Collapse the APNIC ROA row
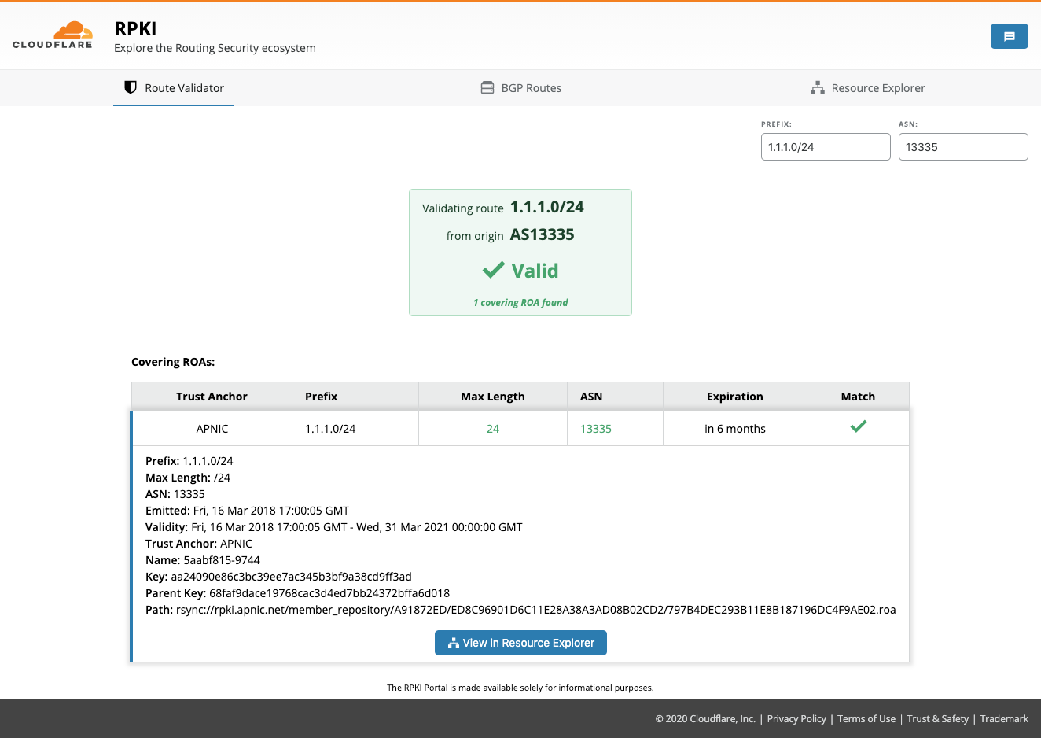The image size is (1041, 738). [x=212, y=429]
